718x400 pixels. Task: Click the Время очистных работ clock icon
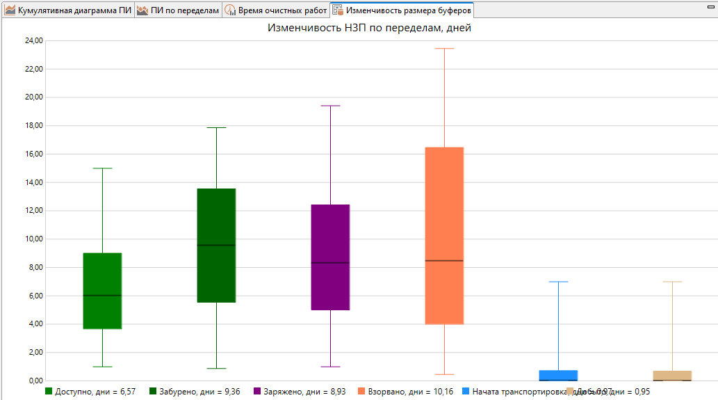click(230, 10)
